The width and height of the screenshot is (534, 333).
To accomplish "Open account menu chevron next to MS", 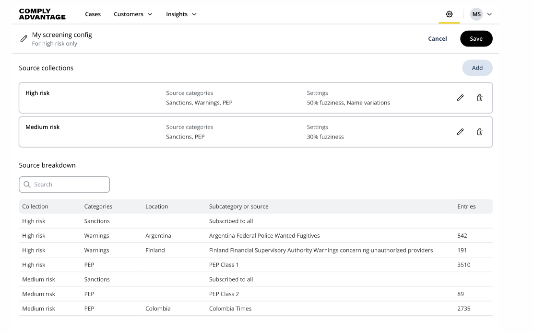I will (x=489, y=14).
